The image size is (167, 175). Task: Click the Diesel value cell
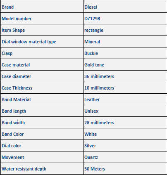(x=124, y=7)
